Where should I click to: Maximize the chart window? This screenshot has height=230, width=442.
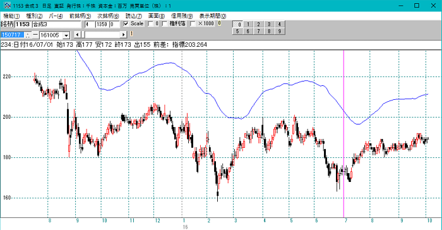pyautogui.click(x=417, y=6)
